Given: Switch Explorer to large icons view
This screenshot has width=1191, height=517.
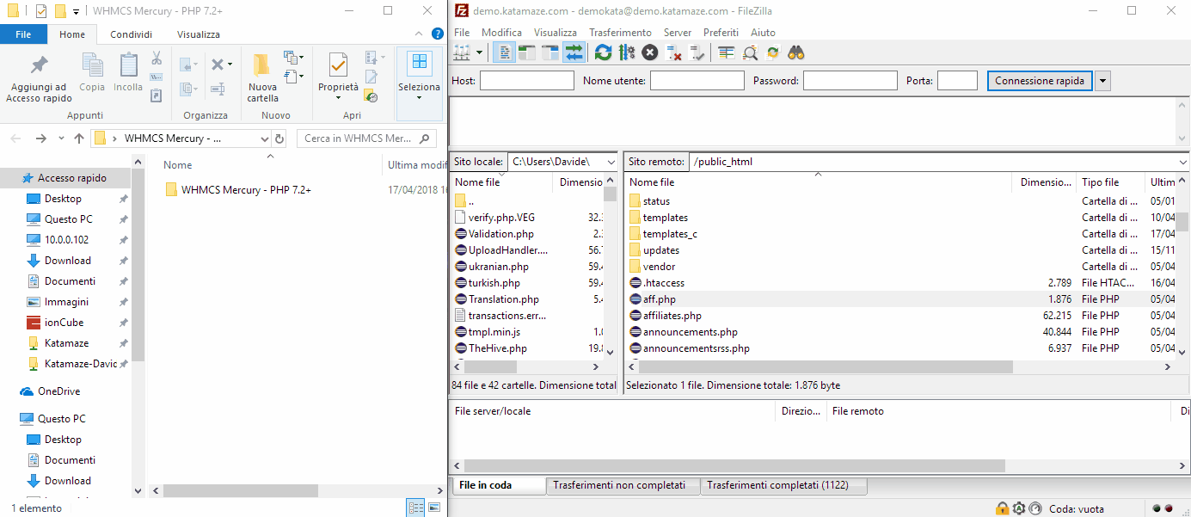Looking at the screenshot, I should (x=434, y=508).
